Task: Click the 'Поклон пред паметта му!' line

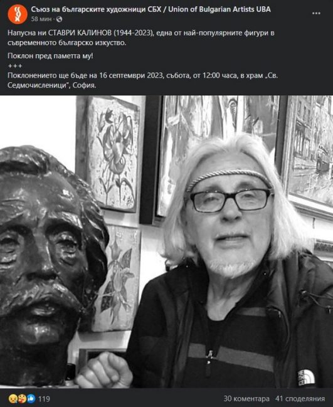Action: (50, 56)
